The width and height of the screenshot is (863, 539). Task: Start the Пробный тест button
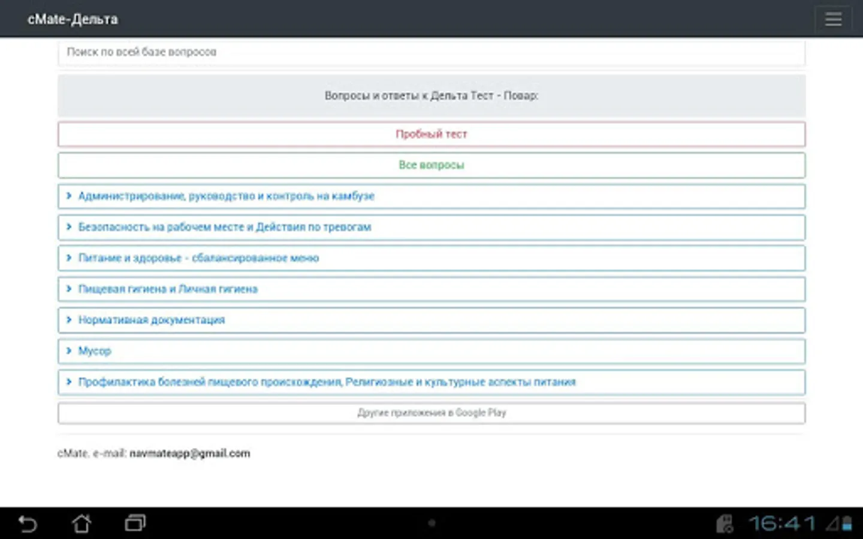[431, 134]
